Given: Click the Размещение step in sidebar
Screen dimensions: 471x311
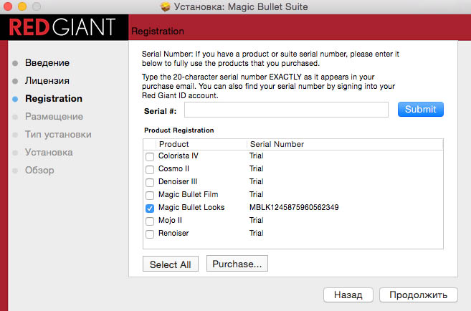Looking at the screenshot, I should pos(54,117).
